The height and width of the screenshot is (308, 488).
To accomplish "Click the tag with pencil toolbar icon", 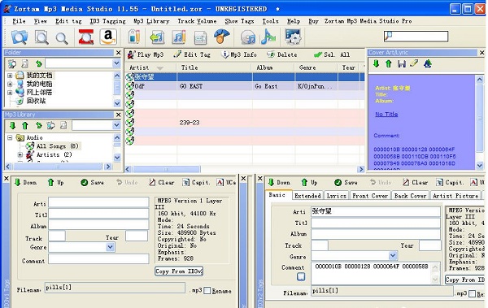I will [134, 37].
